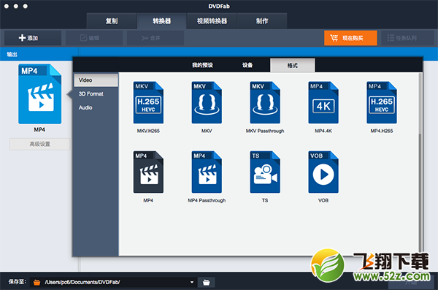Pick the MP4 Passthrough format icon
The image size is (438, 290).
pyautogui.click(x=207, y=172)
